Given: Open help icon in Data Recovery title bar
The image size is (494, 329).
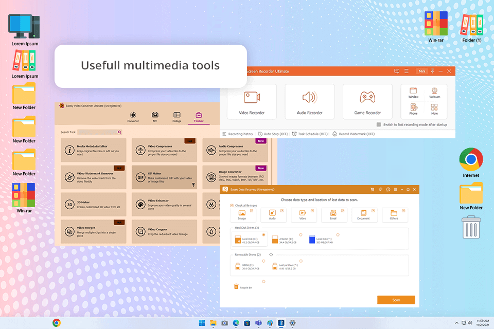Looking at the screenshot, I should pyautogui.click(x=388, y=190).
